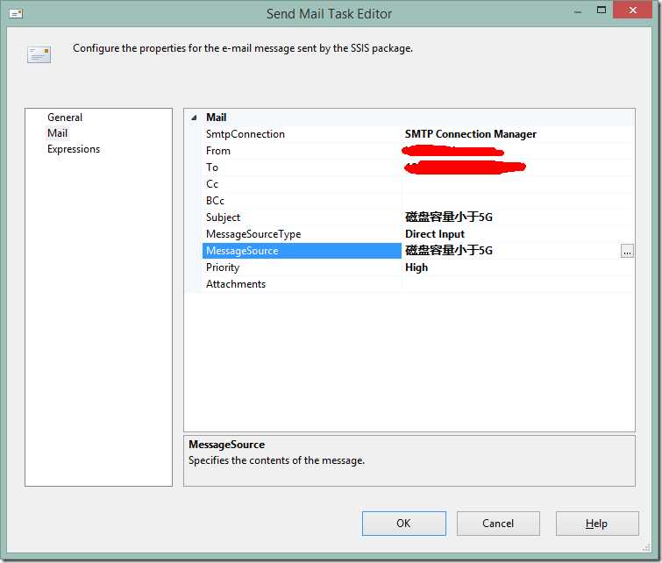This screenshot has width=662, height=563.
Task: Minimize the Send Mail Task Editor
Action: pyautogui.click(x=578, y=11)
